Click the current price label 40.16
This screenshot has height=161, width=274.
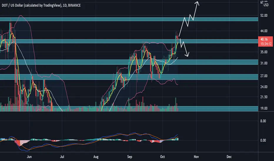[264, 40]
